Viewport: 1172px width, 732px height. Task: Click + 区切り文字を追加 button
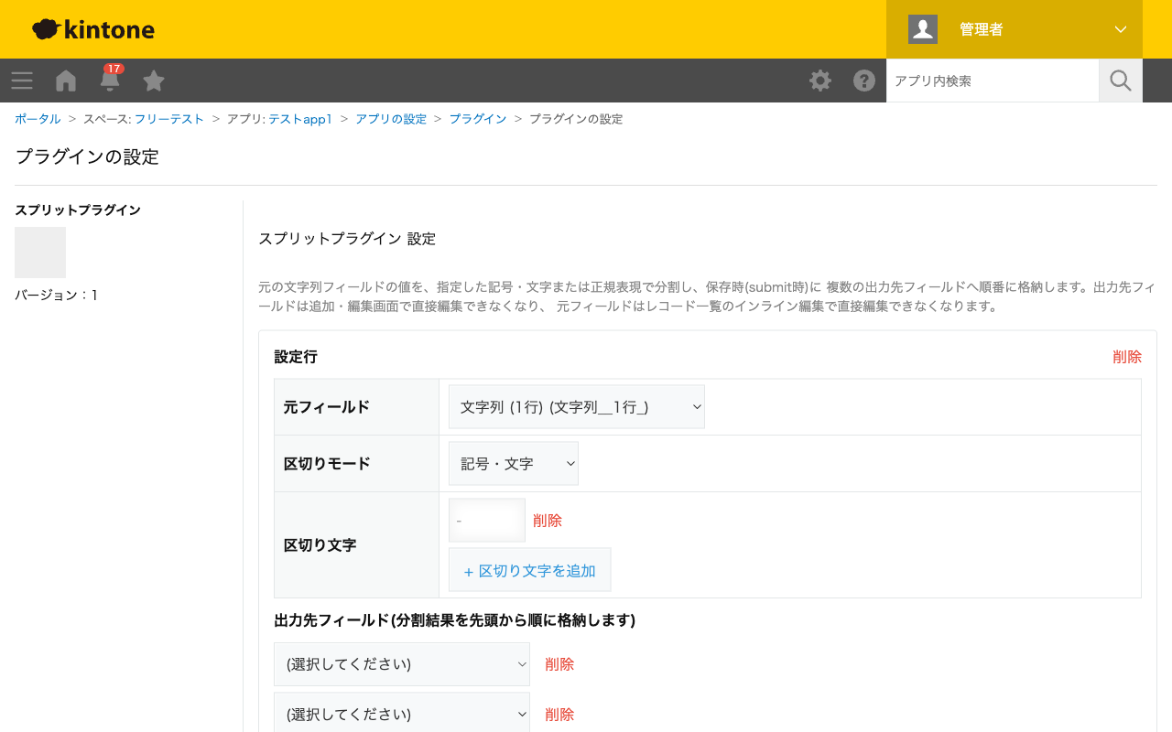(x=530, y=570)
